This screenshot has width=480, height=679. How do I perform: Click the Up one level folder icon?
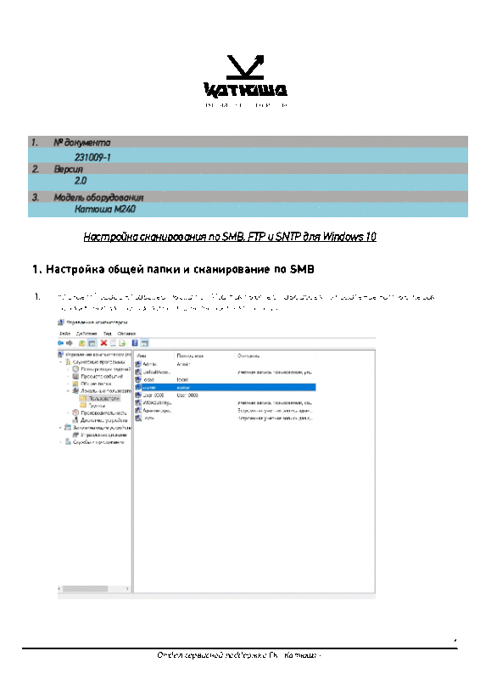click(x=81, y=343)
